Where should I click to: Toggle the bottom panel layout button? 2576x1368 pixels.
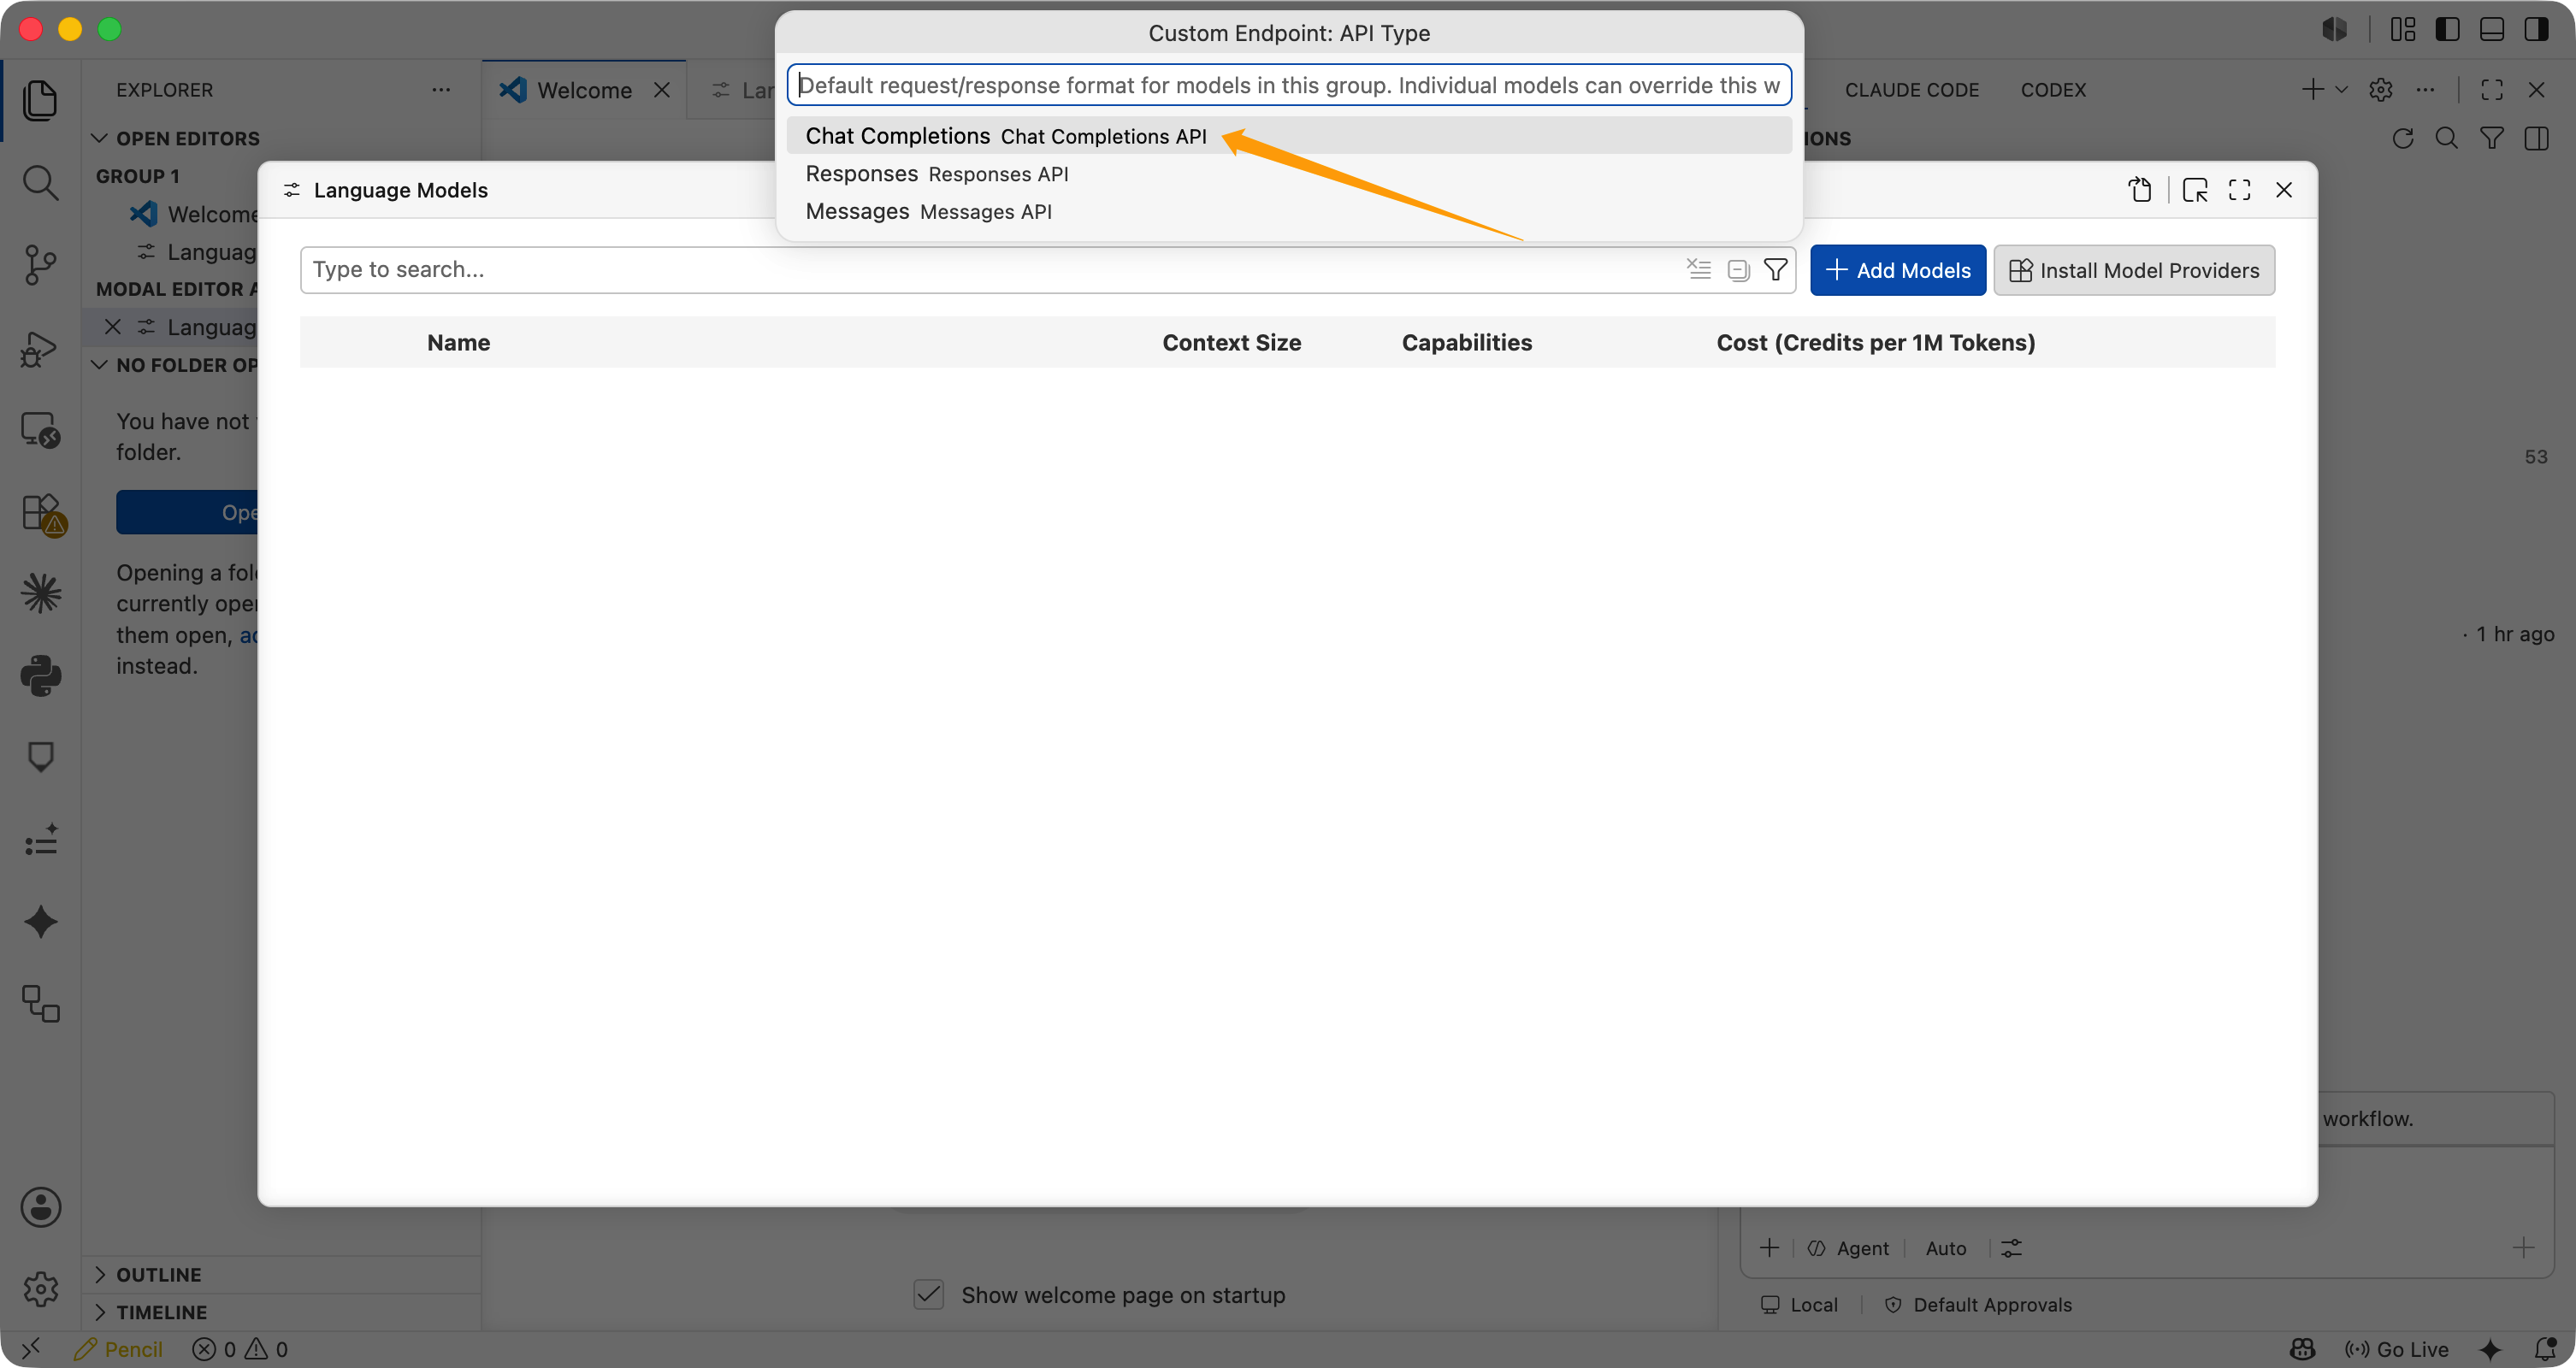2492,29
